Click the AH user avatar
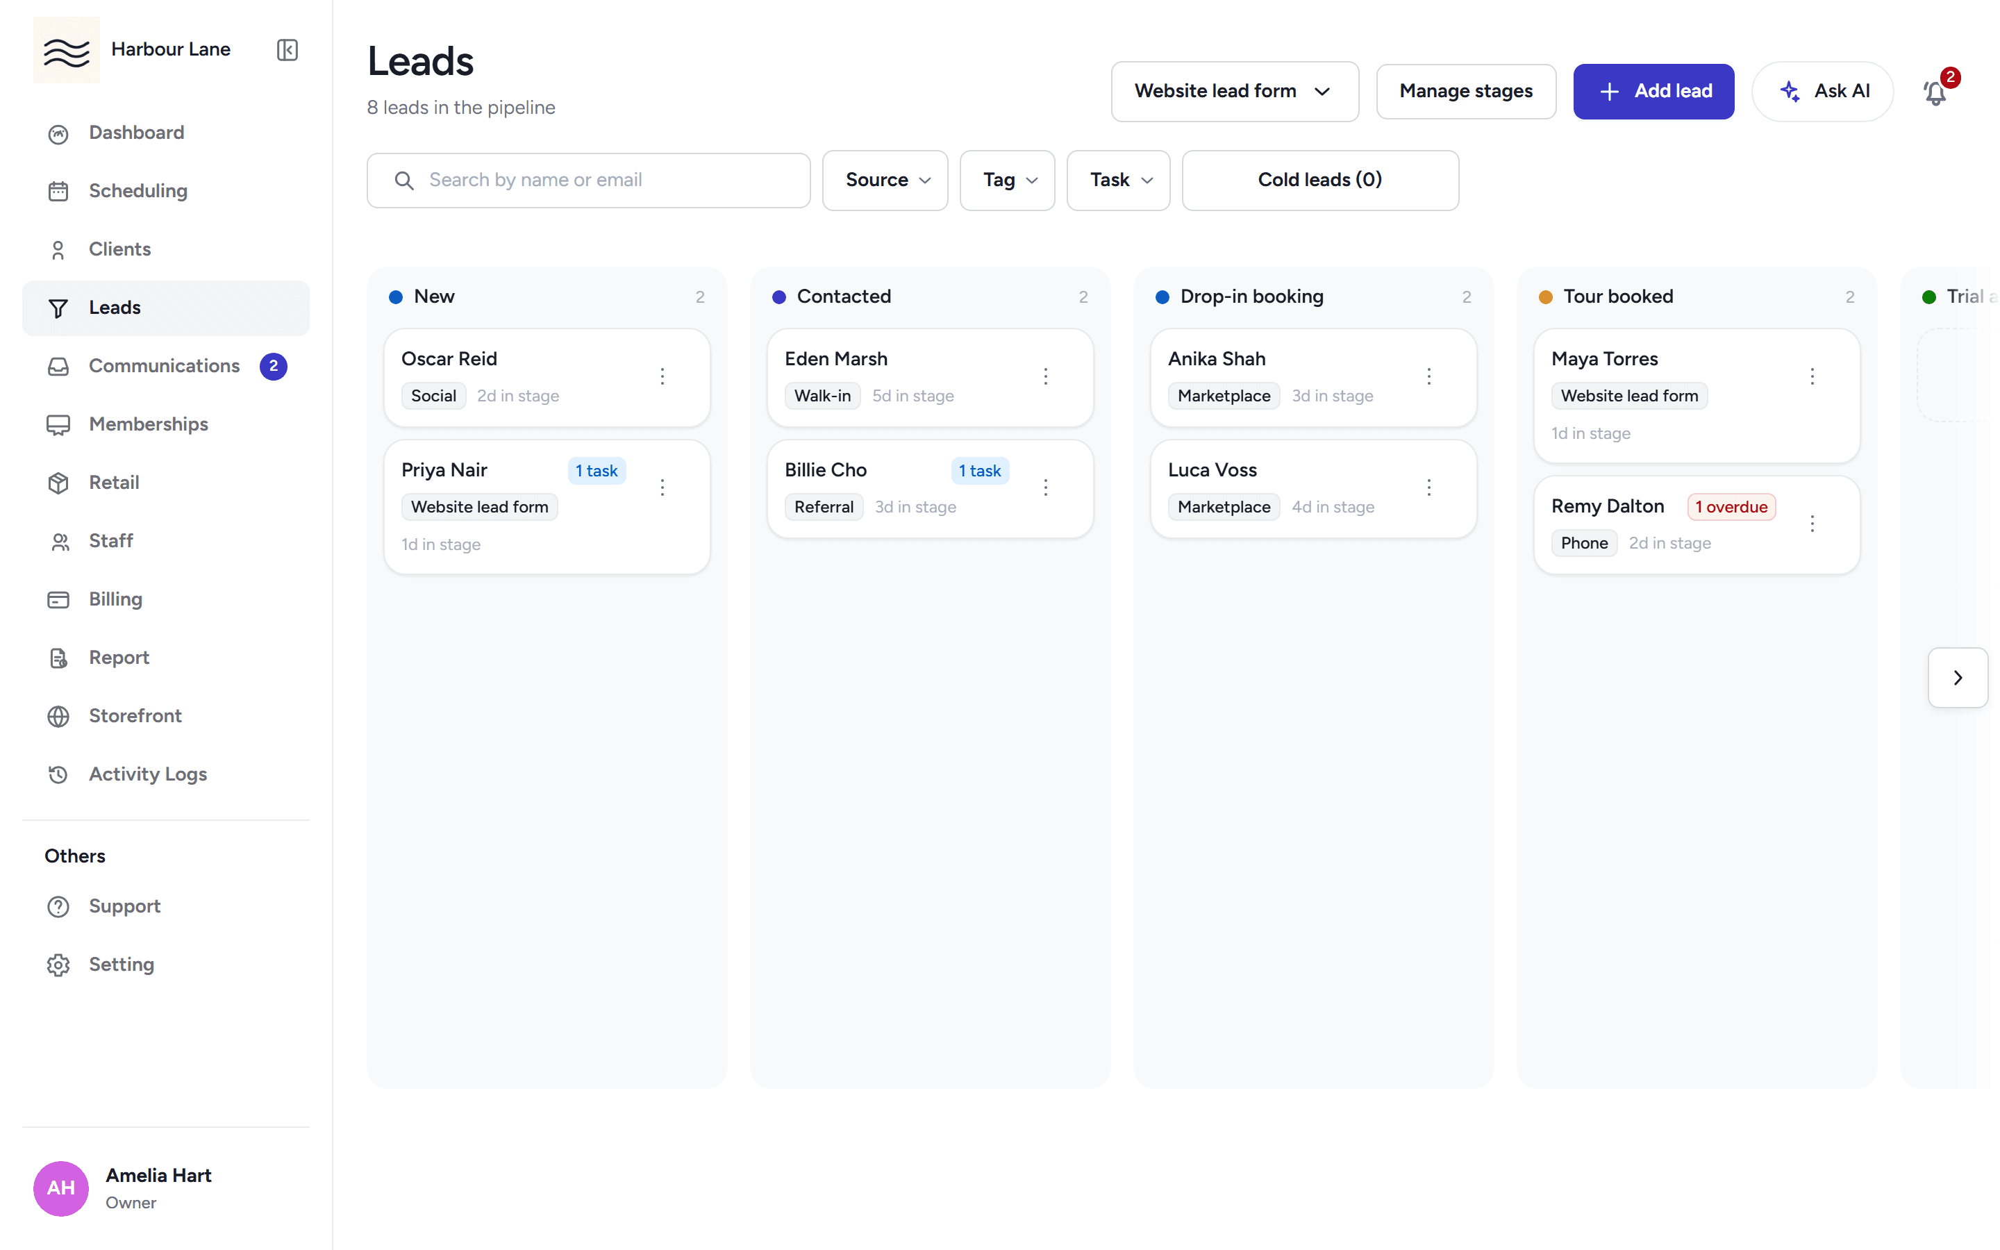 [61, 1188]
